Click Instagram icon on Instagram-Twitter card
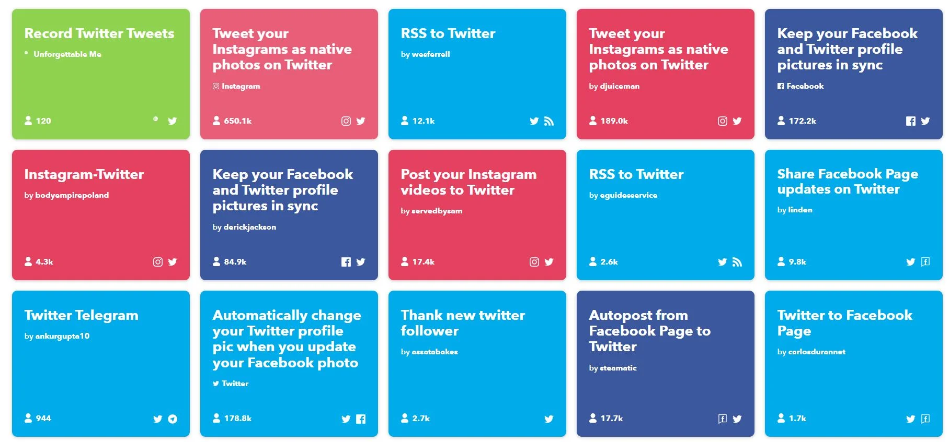 (158, 262)
